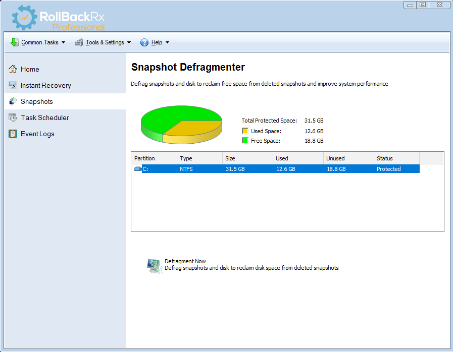Viewport: 453px width, 352px height.
Task: Click the Defragment Now link
Action: click(185, 261)
